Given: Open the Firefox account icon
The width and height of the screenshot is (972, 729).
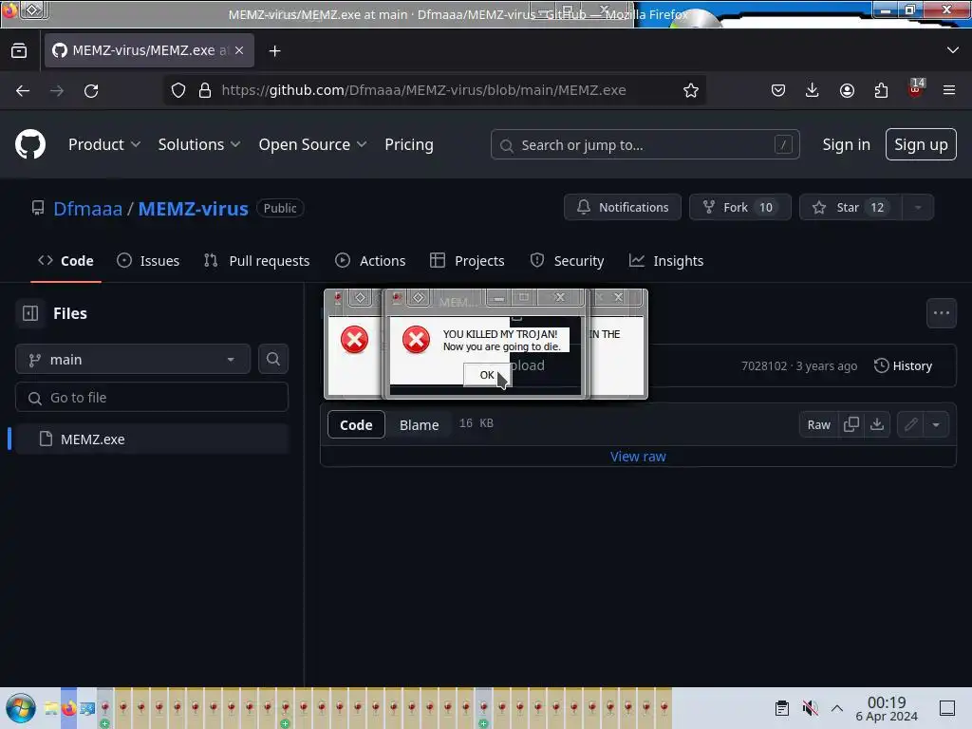Looking at the screenshot, I should (847, 90).
